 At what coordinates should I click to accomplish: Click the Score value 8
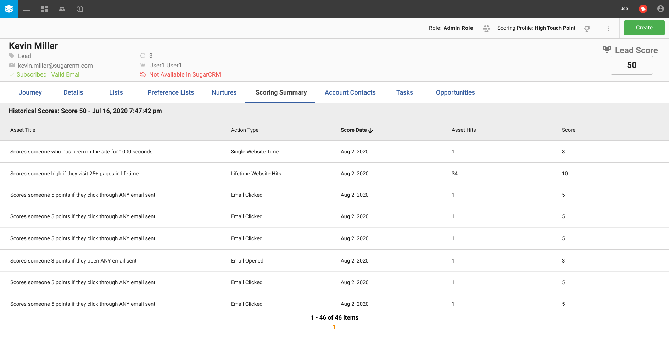tap(563, 152)
